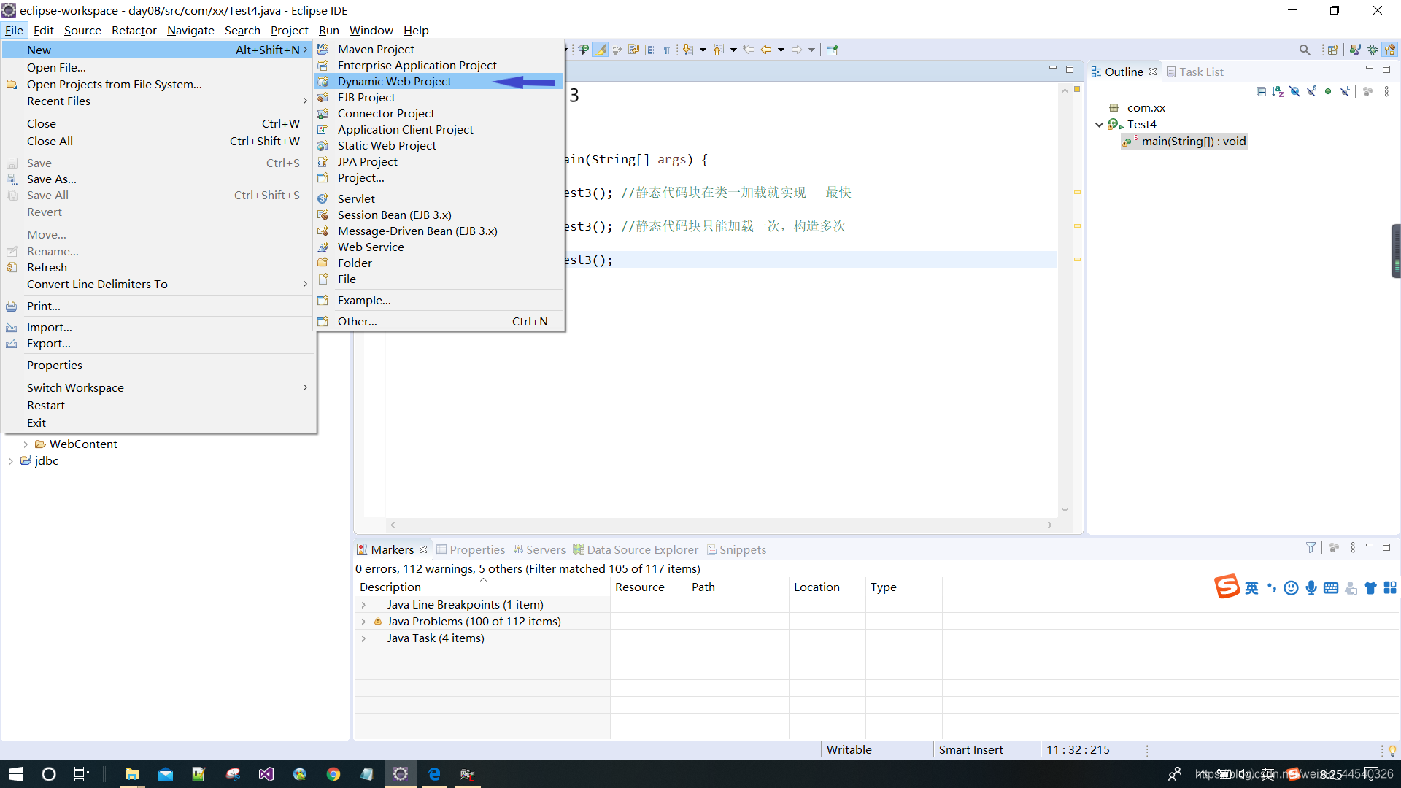Viewport: 1401px width, 788px height.
Task: Show whitespace characters in editor
Action: 667,49
